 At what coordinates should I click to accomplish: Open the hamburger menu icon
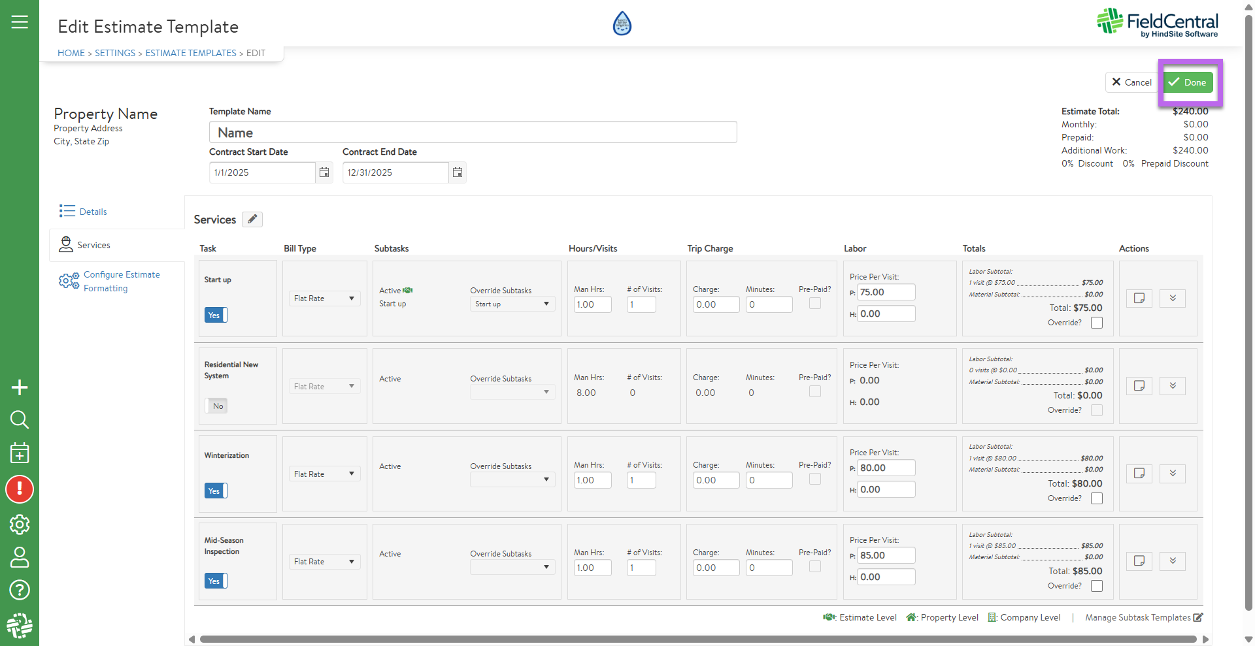(20, 22)
